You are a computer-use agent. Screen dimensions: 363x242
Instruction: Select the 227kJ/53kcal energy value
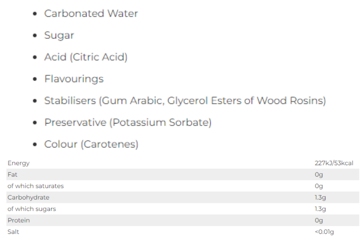point(334,163)
